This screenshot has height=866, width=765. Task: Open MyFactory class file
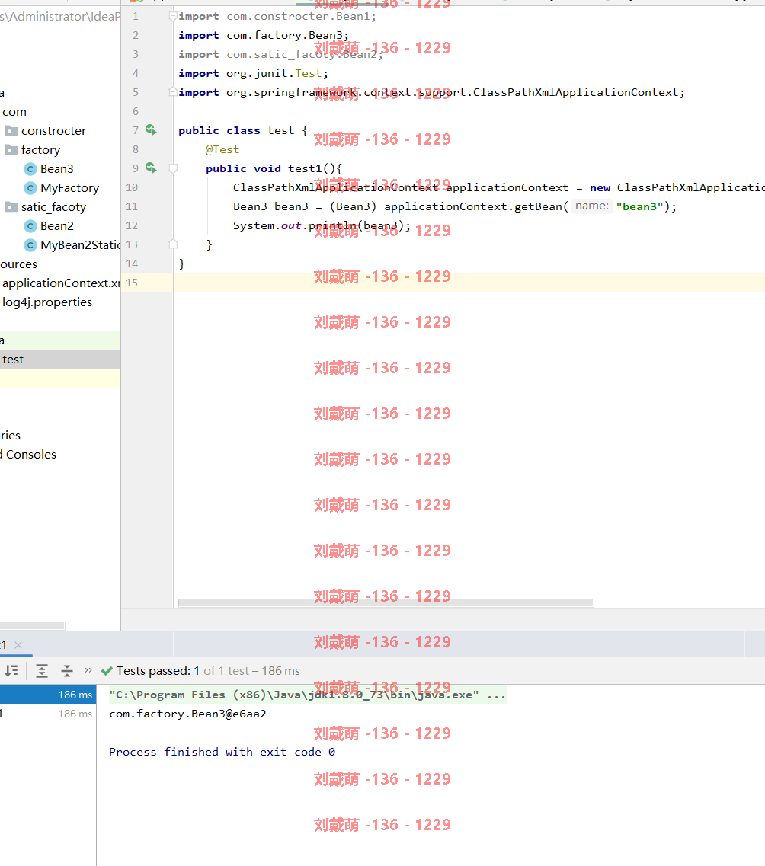click(x=69, y=188)
